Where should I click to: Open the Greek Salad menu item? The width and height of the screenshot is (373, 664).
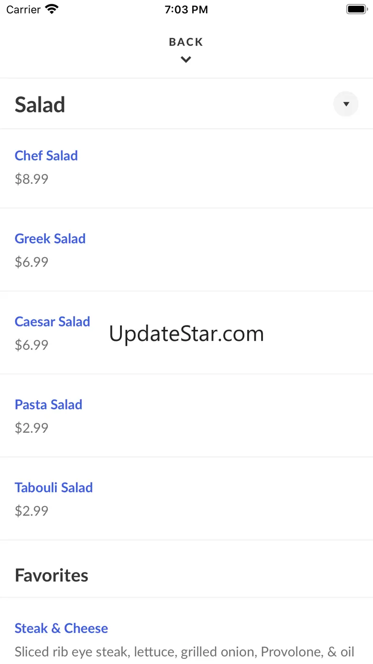click(x=50, y=238)
